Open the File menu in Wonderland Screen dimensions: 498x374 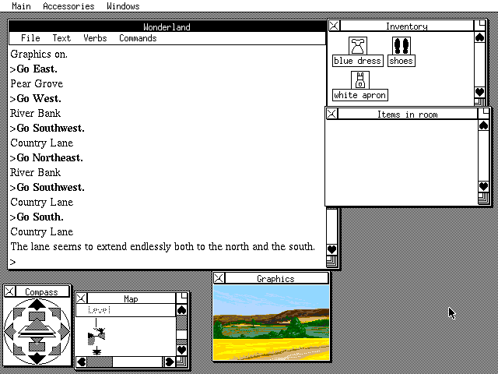click(30, 38)
